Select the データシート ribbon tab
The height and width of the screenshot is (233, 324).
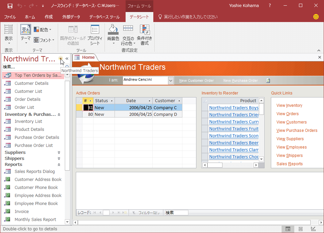click(139, 17)
